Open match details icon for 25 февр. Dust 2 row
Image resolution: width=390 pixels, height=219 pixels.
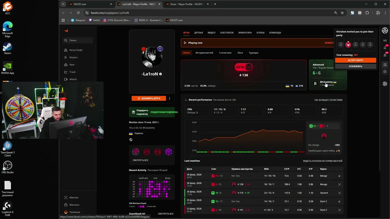[x=339, y=201]
